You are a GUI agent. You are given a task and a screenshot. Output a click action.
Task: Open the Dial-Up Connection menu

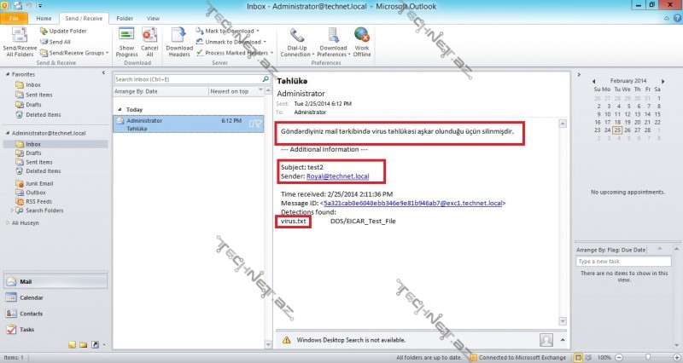[x=297, y=42]
